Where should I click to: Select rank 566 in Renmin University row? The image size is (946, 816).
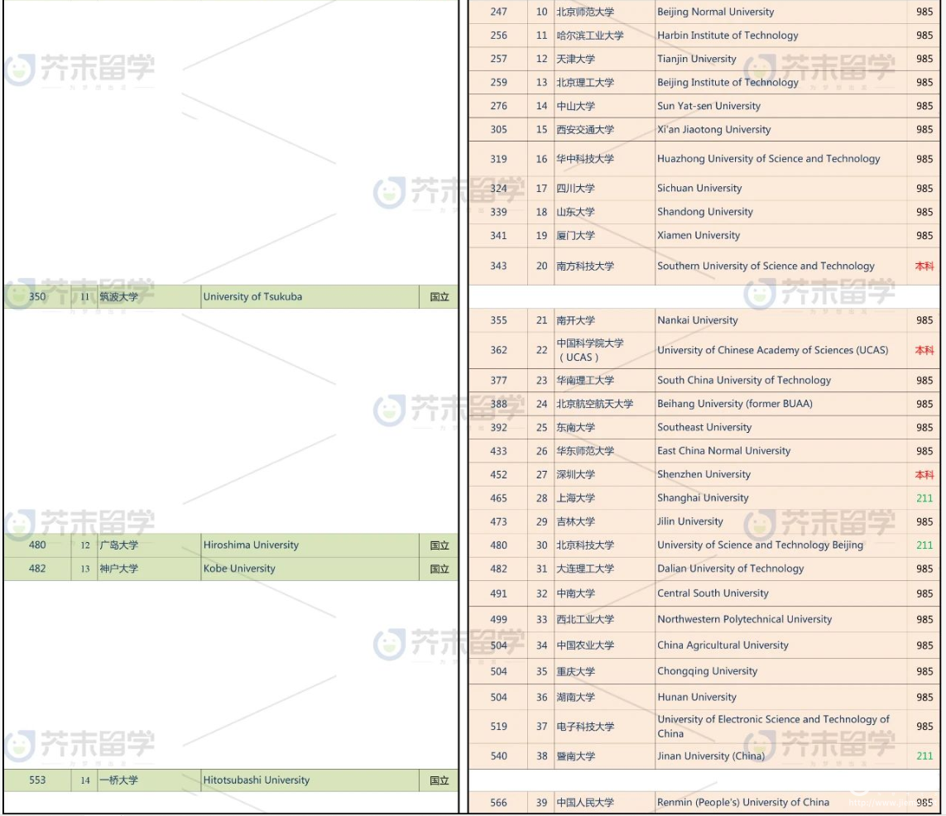tap(498, 803)
